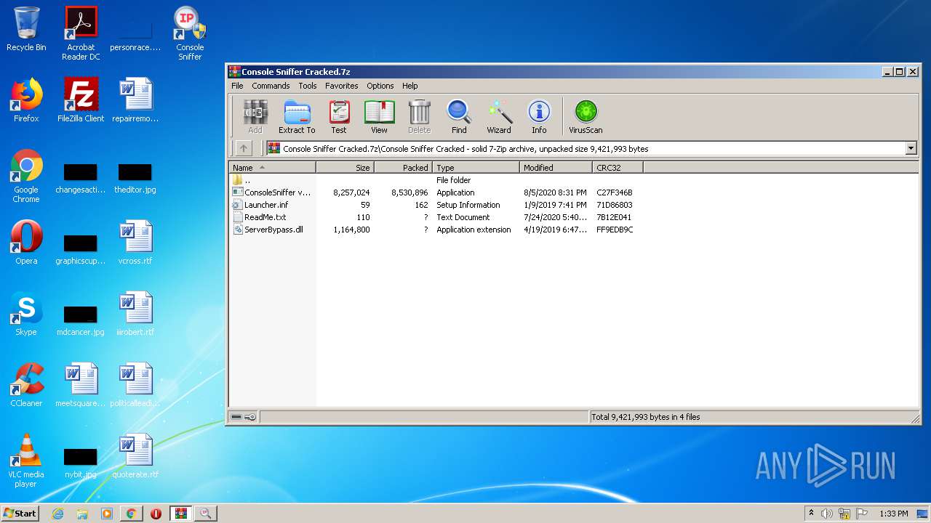Select VLC media player desktop shortcut
Screen dimensions: 931x523
click(26, 461)
